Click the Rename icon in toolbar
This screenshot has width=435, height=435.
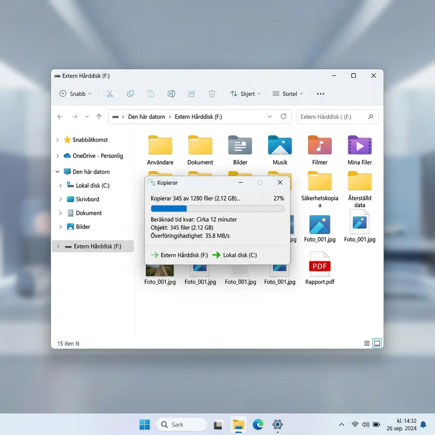(171, 94)
